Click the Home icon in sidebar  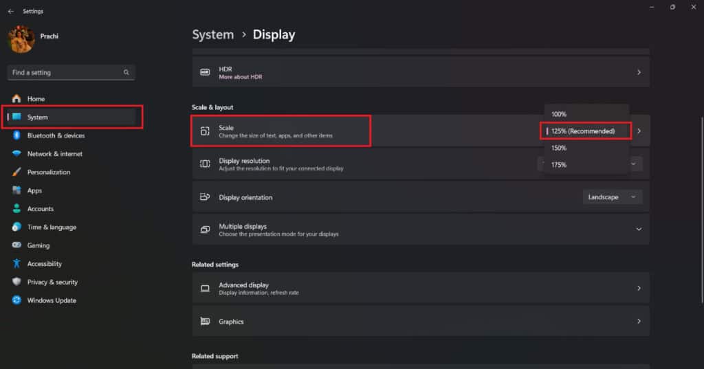pos(16,99)
